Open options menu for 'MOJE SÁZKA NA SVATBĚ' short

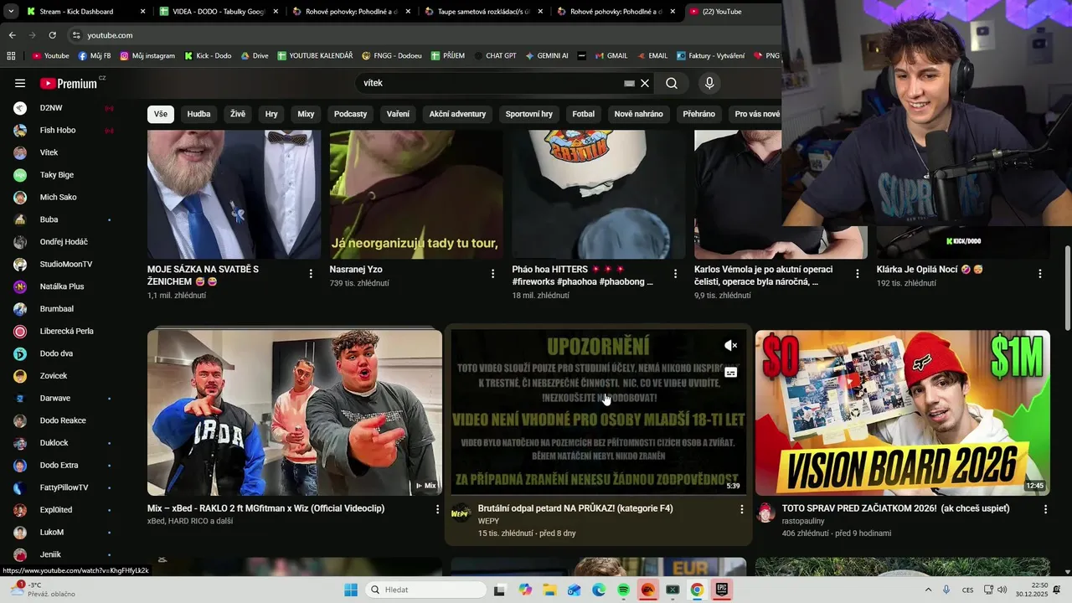311,274
